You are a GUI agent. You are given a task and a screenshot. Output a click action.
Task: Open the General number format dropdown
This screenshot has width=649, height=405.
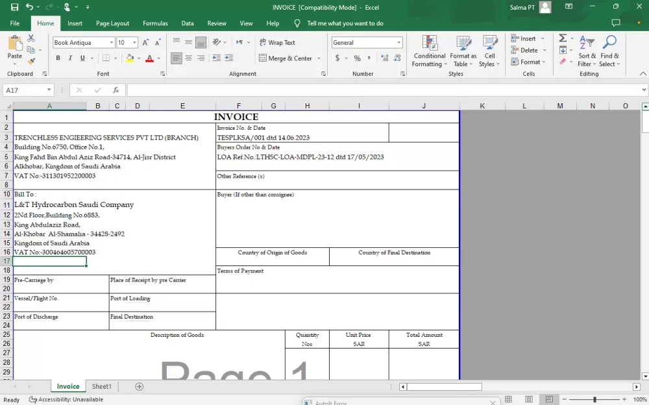pos(398,43)
